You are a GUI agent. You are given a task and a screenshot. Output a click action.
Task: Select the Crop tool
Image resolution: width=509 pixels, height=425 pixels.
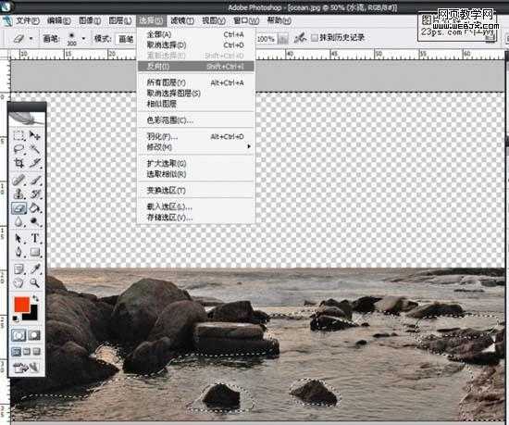tap(19, 163)
